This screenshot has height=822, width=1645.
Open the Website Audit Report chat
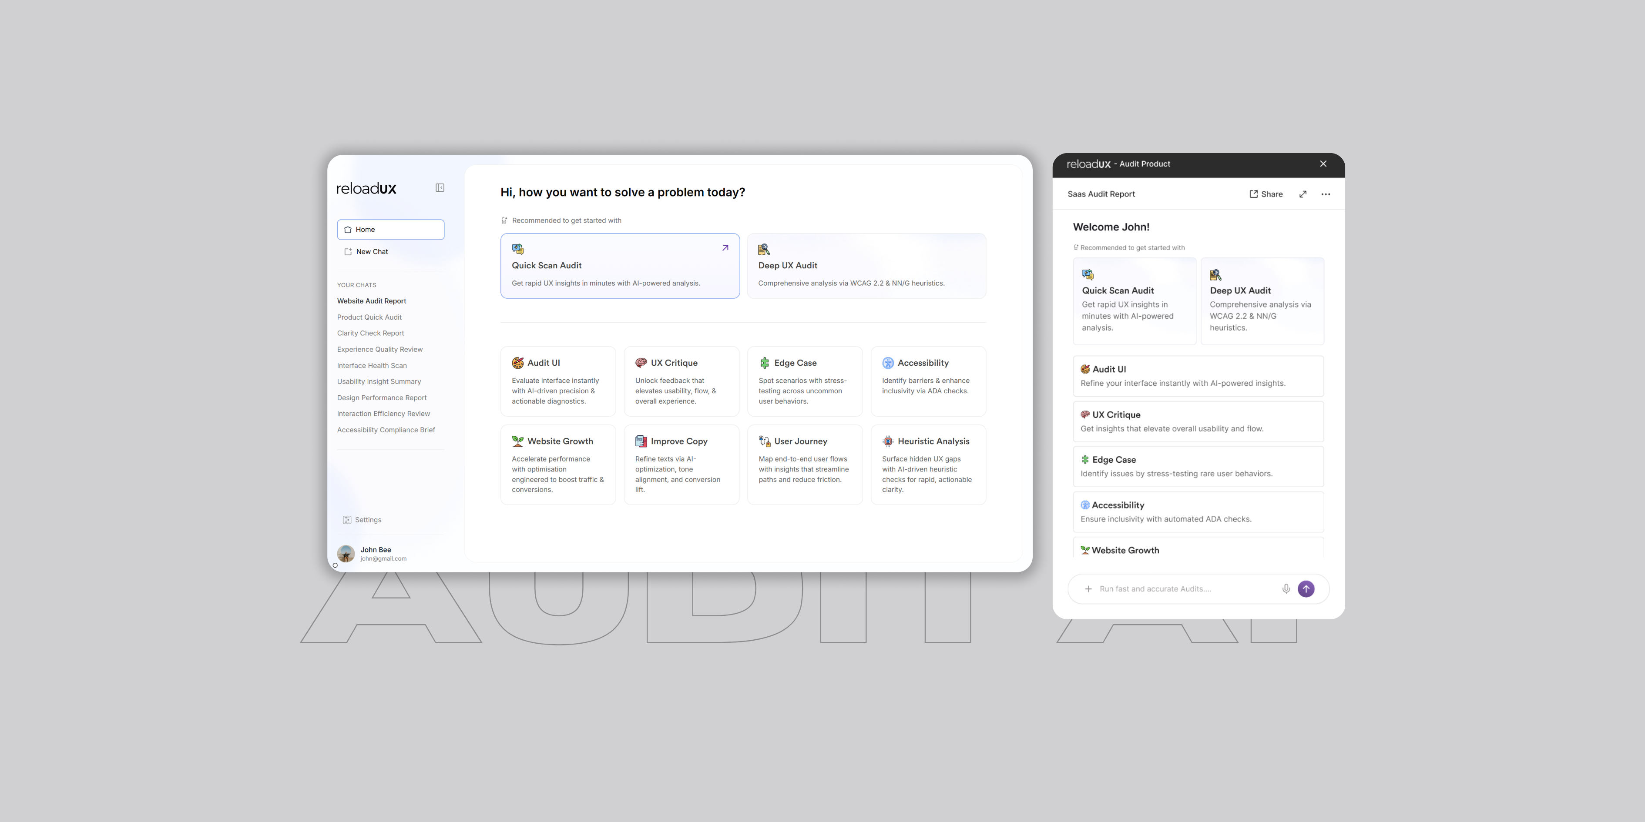coord(372,301)
